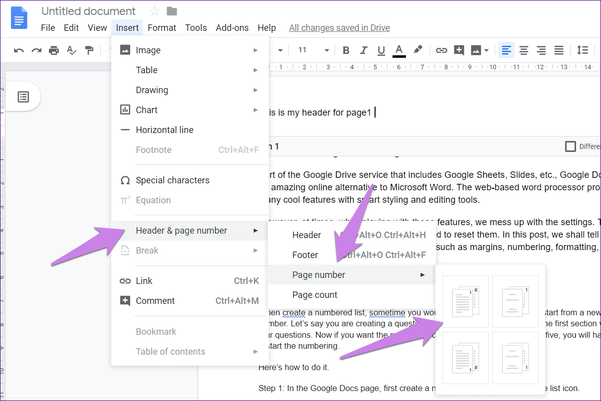Select Footer in the submenu
Image resolution: width=601 pixels, height=401 pixels.
click(352, 255)
